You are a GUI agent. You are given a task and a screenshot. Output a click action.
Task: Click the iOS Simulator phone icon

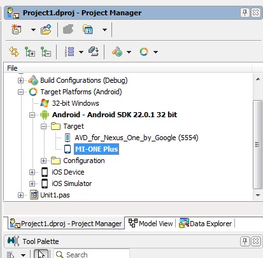tap(45, 183)
